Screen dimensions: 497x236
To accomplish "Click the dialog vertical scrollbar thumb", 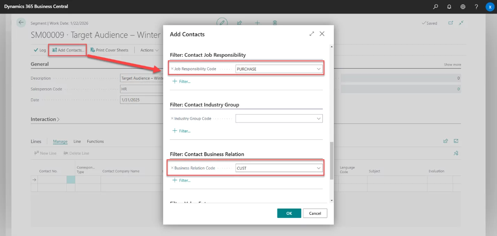I will (331, 160).
